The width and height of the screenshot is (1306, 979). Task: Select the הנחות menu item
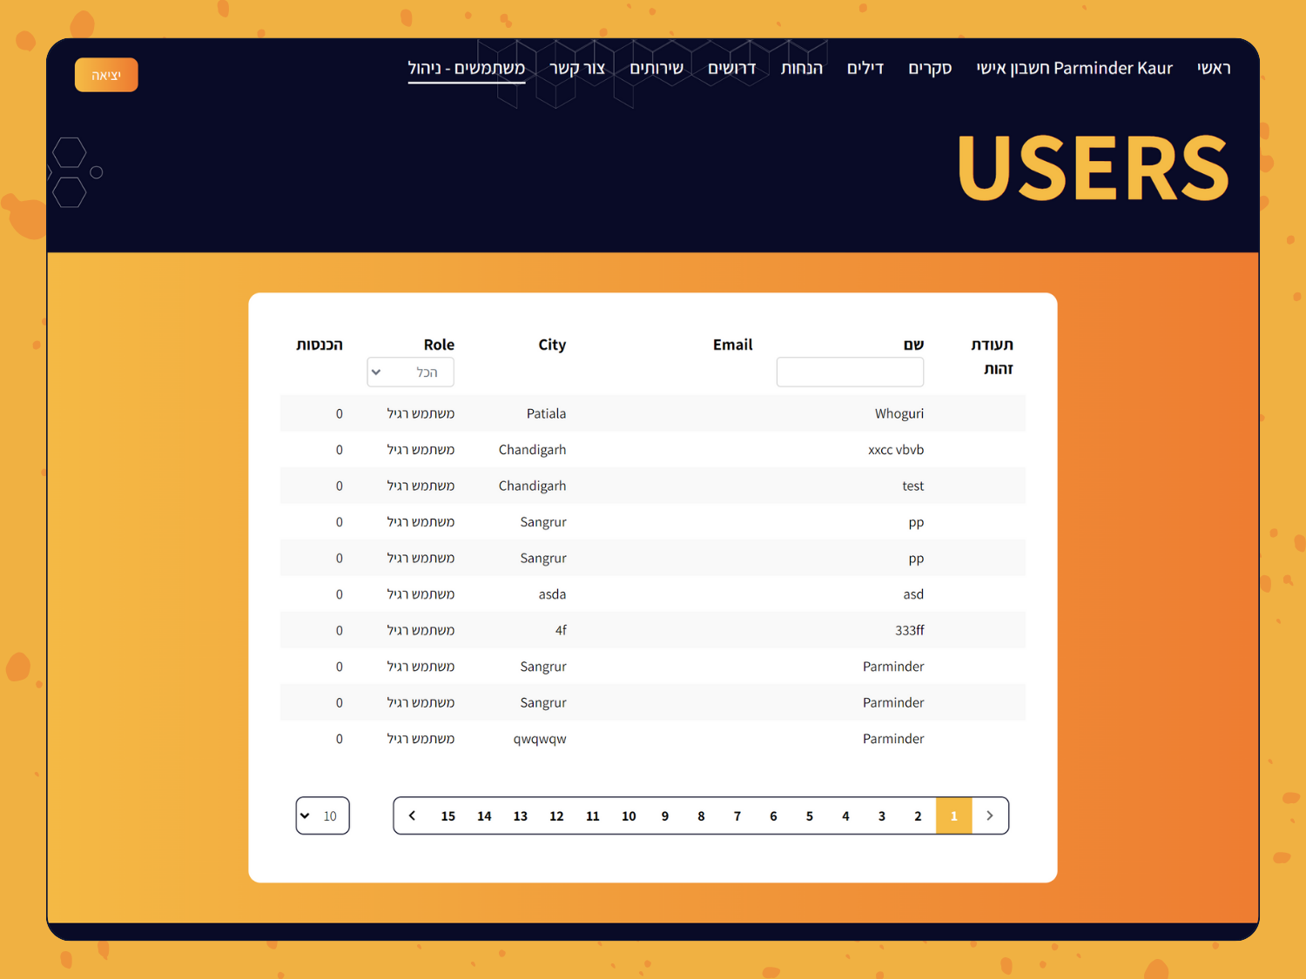801,68
